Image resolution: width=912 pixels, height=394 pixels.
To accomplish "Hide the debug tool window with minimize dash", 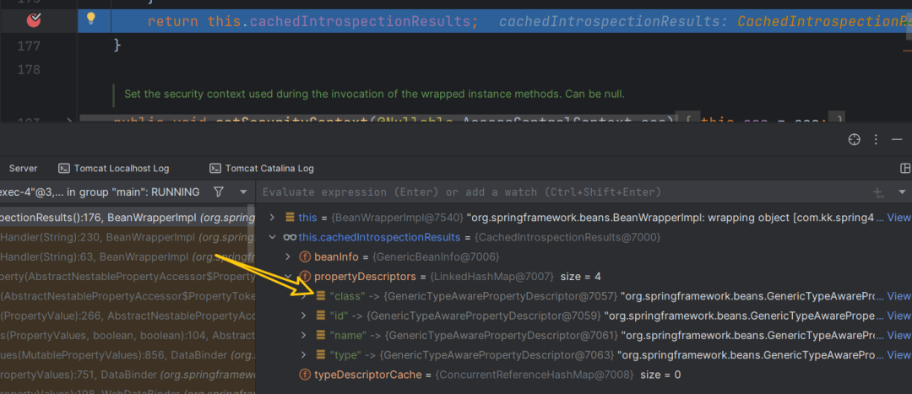I will (x=898, y=139).
